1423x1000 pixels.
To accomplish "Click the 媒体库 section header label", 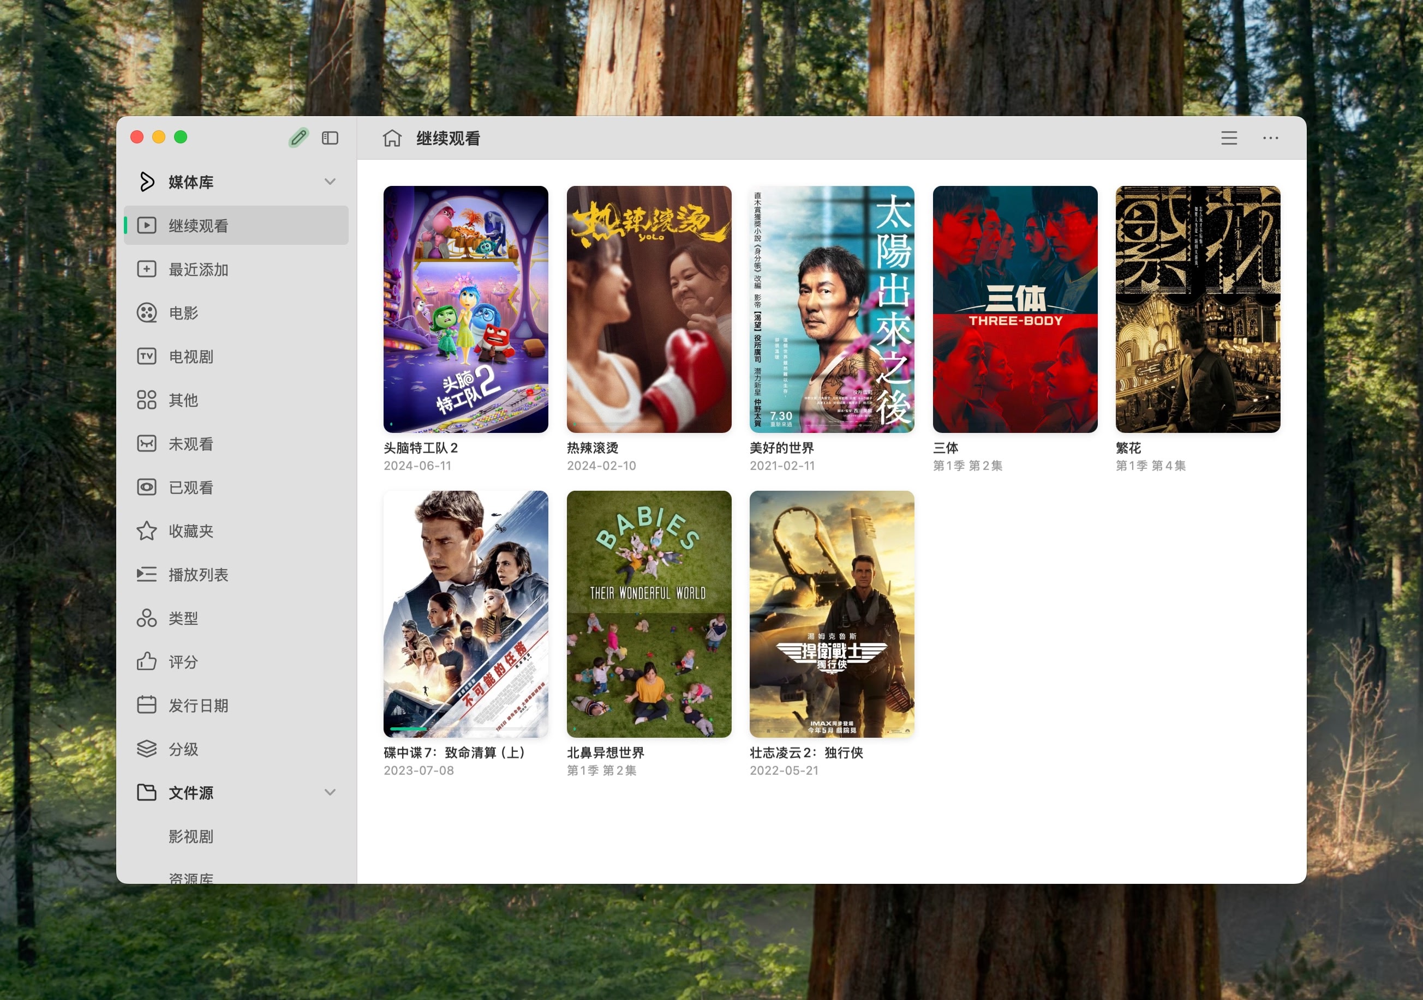I will click(191, 182).
